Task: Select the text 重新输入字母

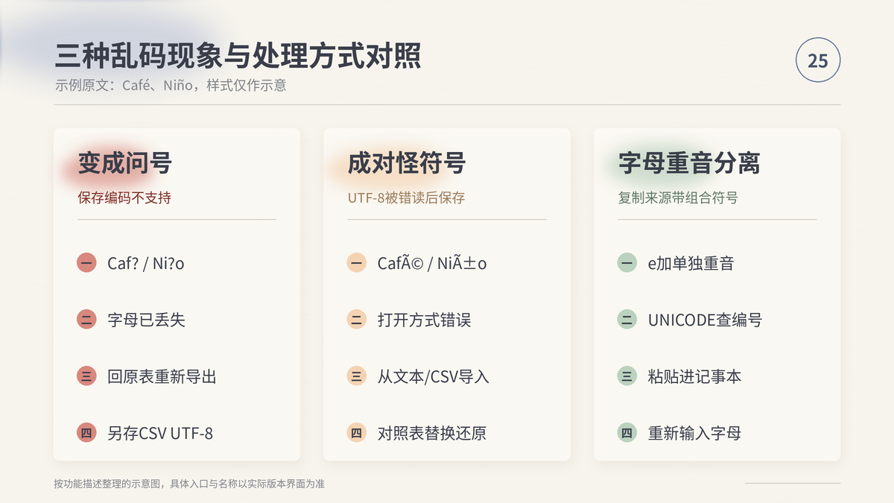Action: pos(695,433)
